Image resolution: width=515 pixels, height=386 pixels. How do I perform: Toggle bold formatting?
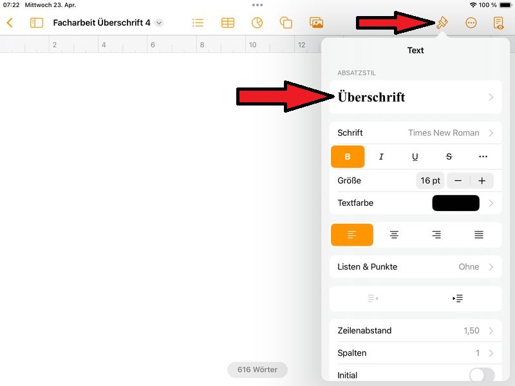point(348,156)
